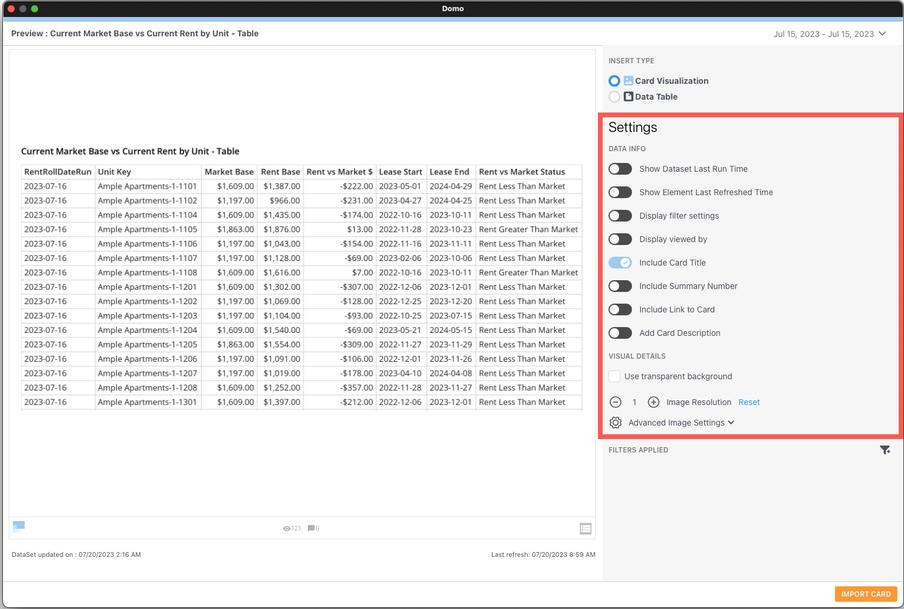Decrease Image Resolution with minus button
Image resolution: width=904 pixels, height=609 pixels.
click(615, 402)
